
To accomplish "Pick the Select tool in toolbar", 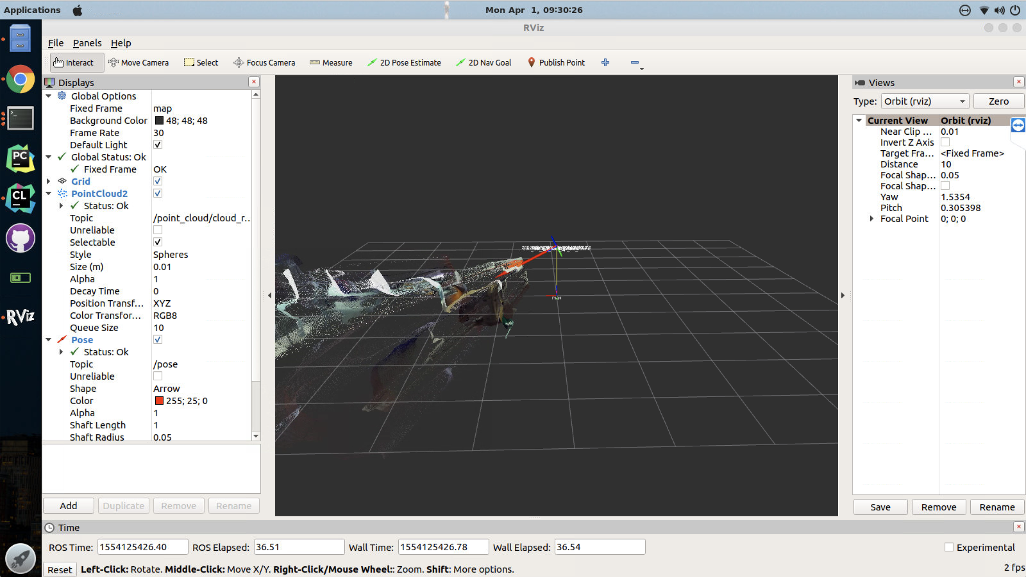I will coord(201,63).
